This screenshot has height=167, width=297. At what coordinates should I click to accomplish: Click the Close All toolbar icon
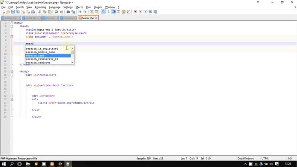(x=28, y=12)
